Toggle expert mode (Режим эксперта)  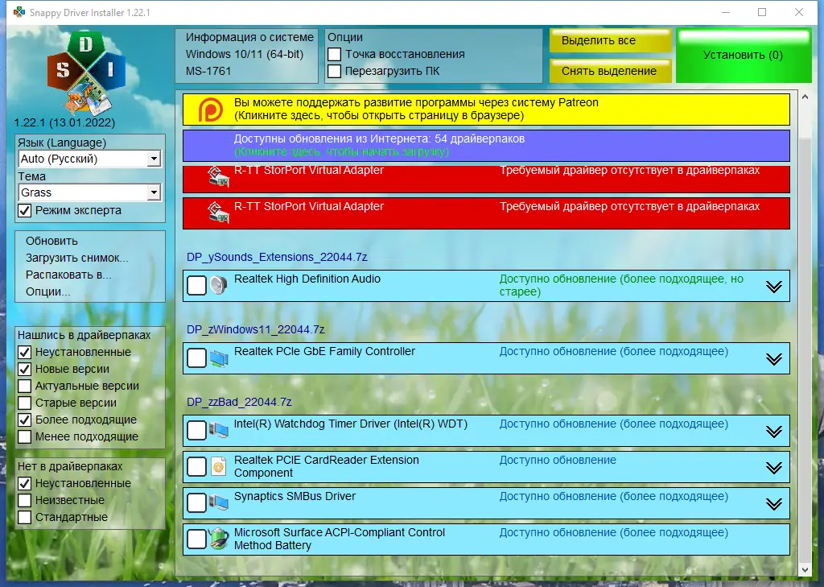[x=25, y=210]
